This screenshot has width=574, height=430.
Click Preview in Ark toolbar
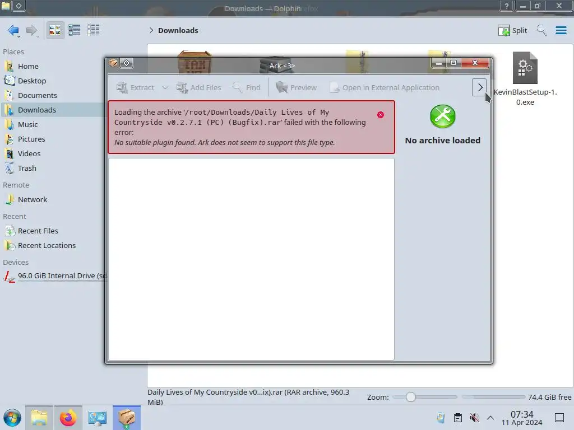[x=297, y=88]
